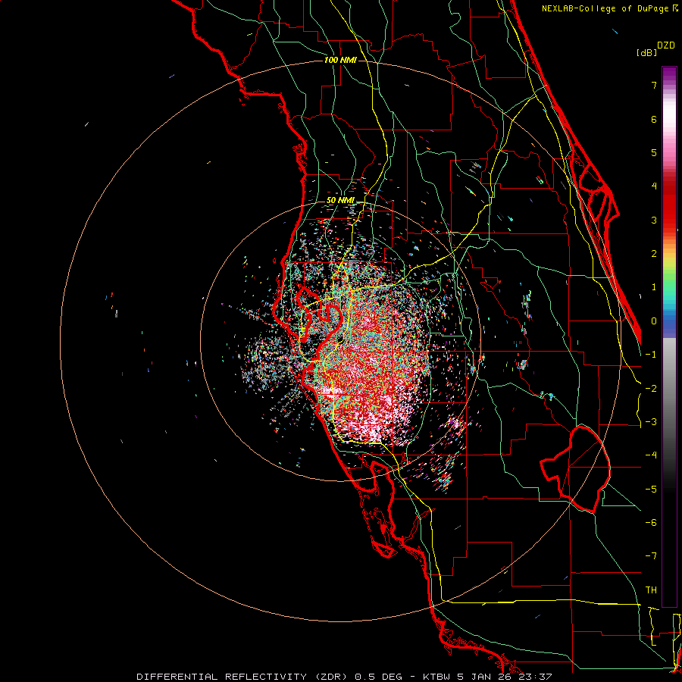Select the 4 dB scale label
The height and width of the screenshot is (682, 682).
pos(654,186)
